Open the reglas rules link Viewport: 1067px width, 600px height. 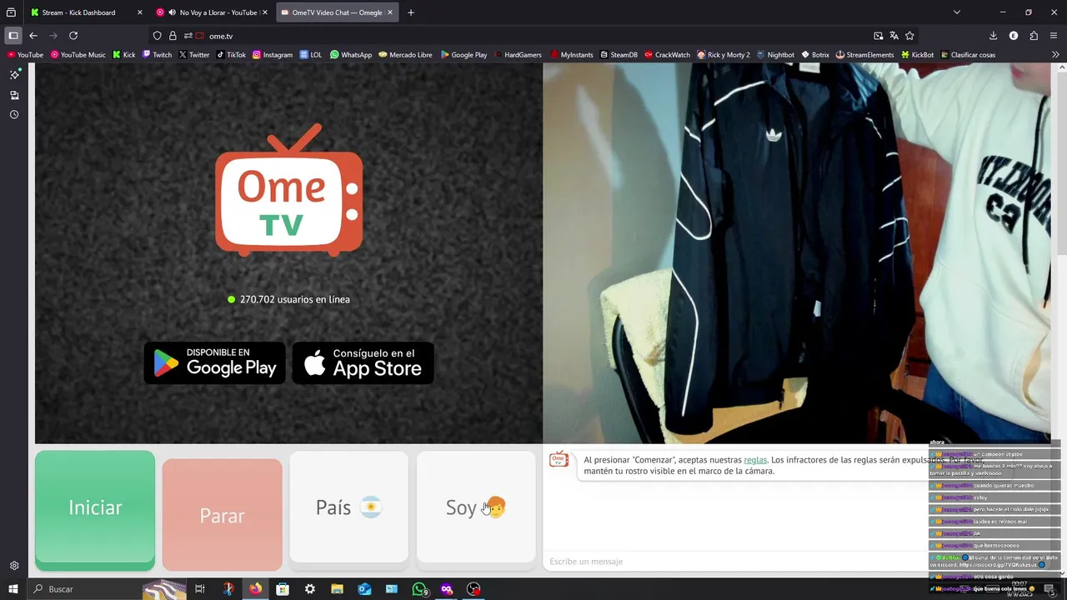click(x=755, y=460)
